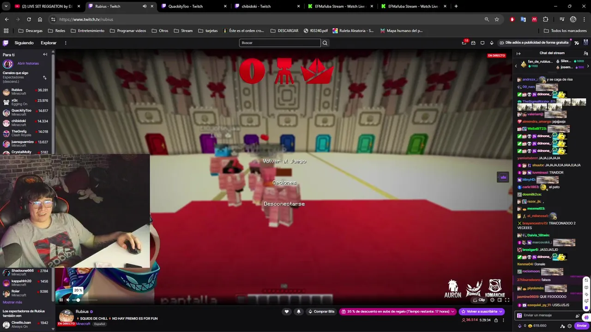This screenshot has height=332, width=591.
Task: Click Twitch logo home icon
Action: pyautogui.click(x=6, y=43)
